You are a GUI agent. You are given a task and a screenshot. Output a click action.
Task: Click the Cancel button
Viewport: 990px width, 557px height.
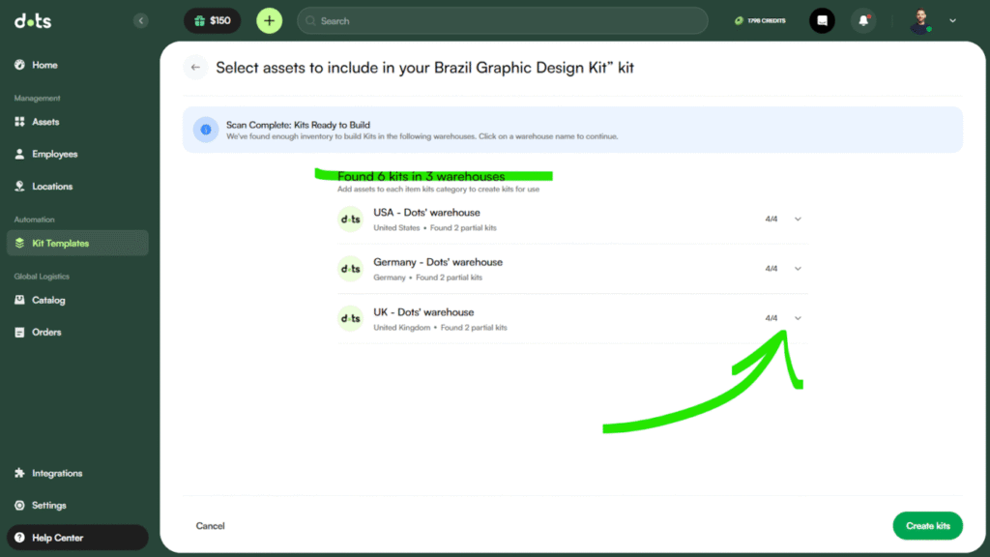[210, 526]
